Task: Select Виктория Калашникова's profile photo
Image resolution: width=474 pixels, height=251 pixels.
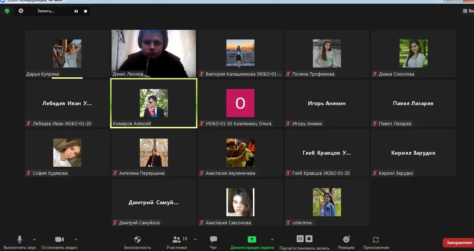Action: (240, 53)
